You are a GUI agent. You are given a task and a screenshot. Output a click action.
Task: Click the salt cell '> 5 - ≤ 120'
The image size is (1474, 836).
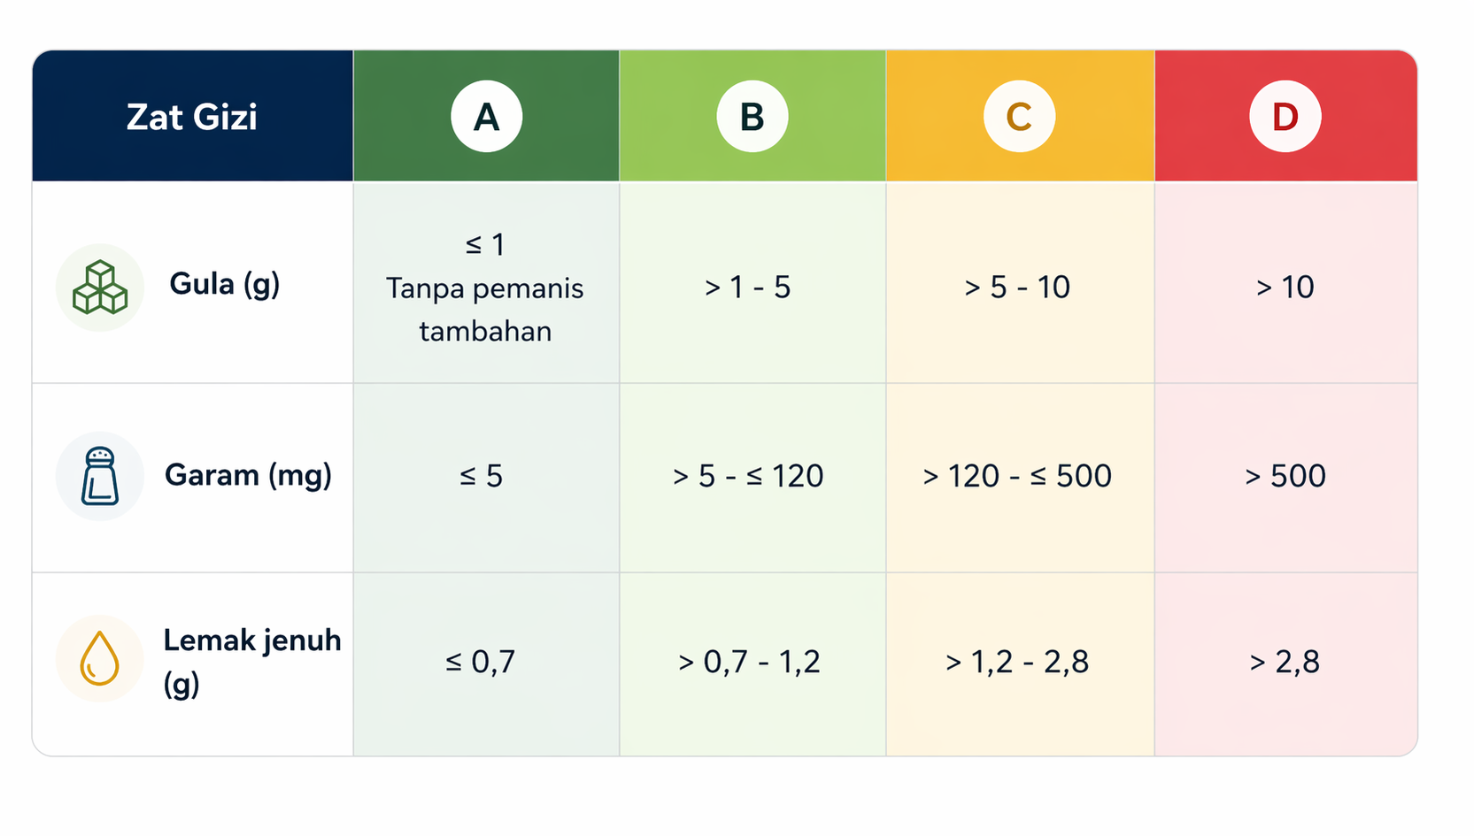coord(748,477)
